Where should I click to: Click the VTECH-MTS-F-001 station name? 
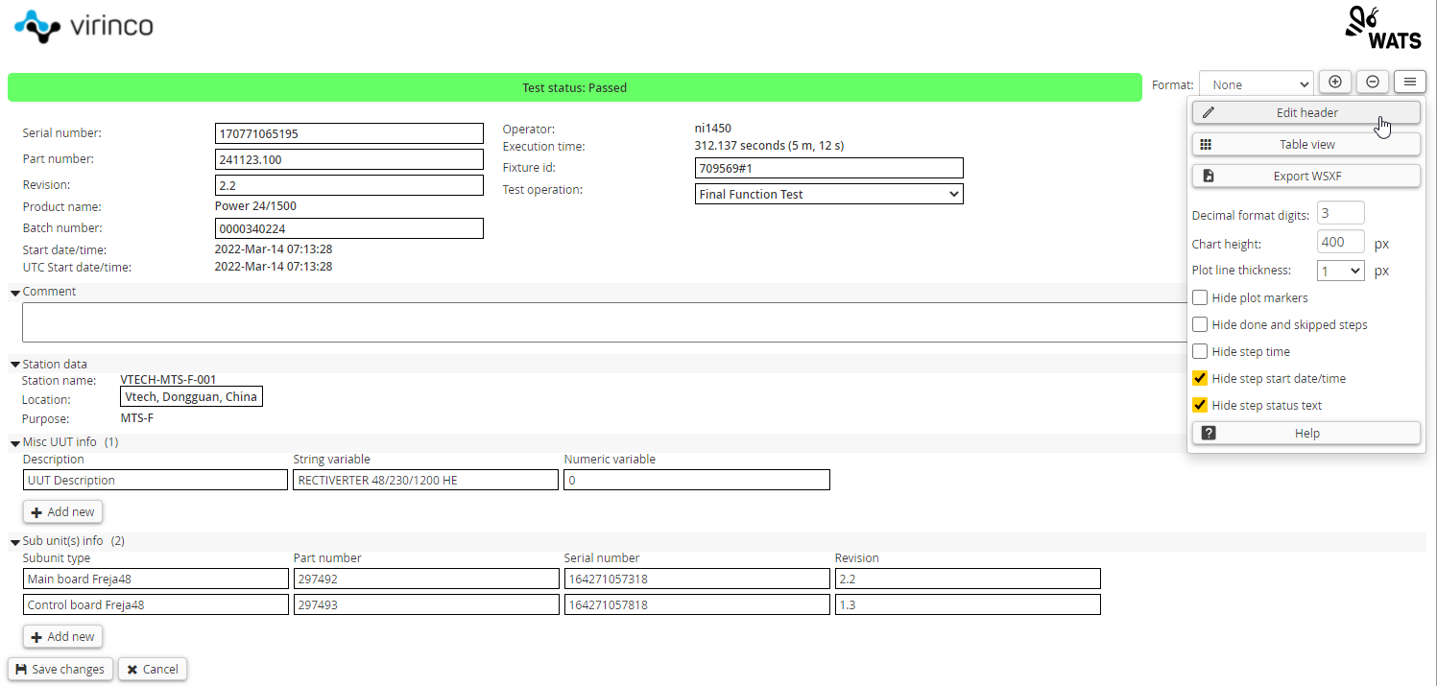click(168, 380)
